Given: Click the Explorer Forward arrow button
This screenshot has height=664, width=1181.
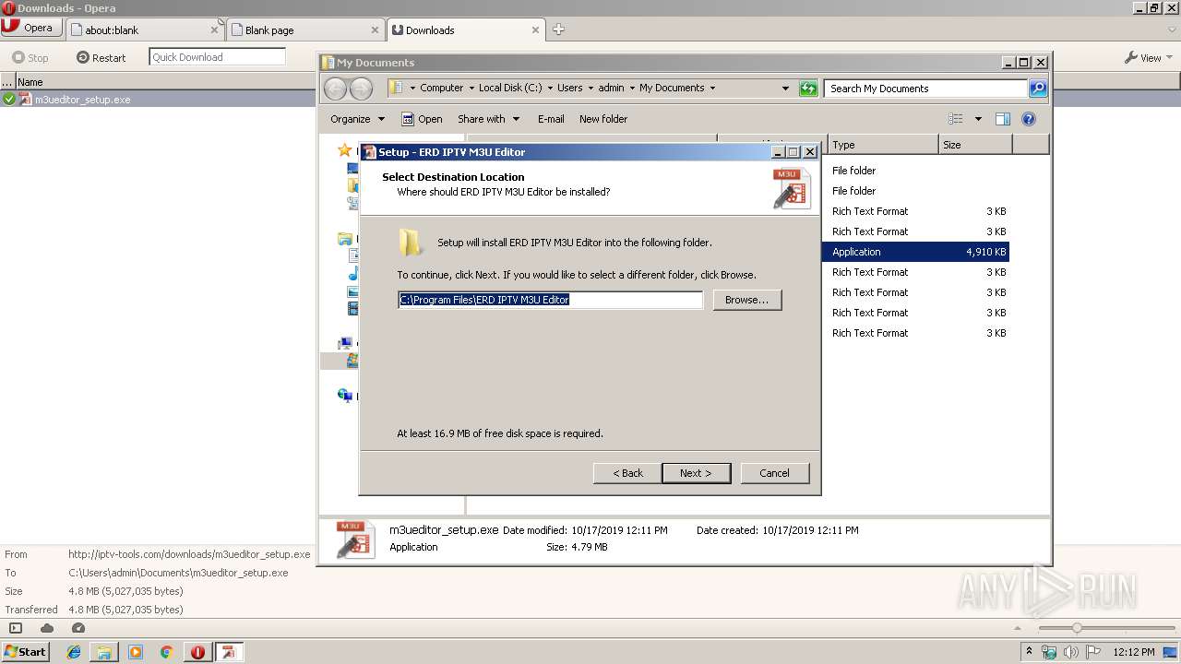Looking at the screenshot, I should (362, 89).
